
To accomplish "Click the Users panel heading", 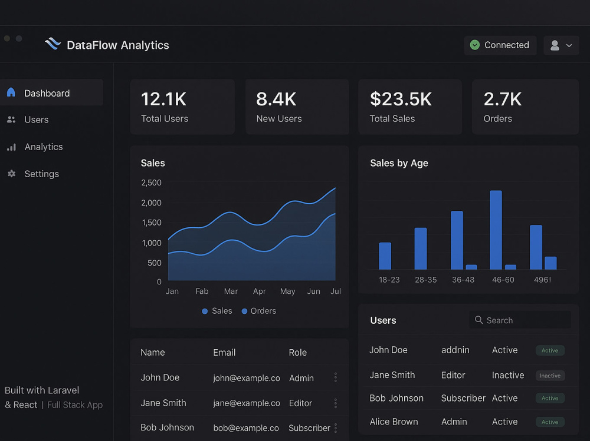I will (383, 320).
